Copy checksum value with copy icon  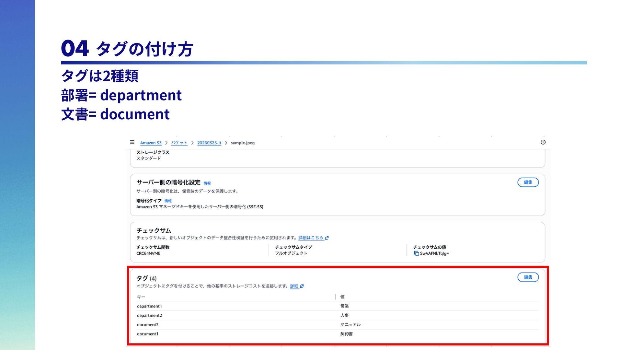pos(416,253)
